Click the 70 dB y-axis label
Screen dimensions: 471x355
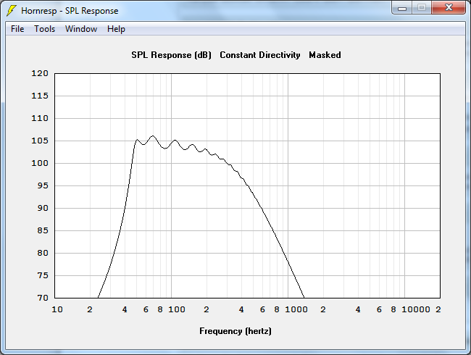pos(43,298)
